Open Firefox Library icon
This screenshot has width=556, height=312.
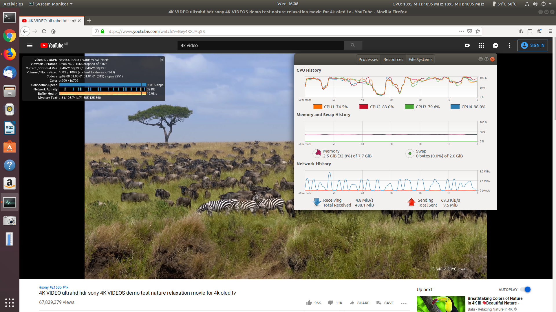[x=521, y=31]
